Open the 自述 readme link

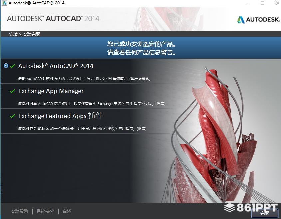[x=67, y=211]
